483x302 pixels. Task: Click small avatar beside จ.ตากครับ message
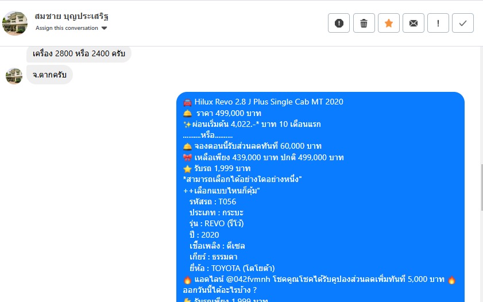pyautogui.click(x=14, y=76)
